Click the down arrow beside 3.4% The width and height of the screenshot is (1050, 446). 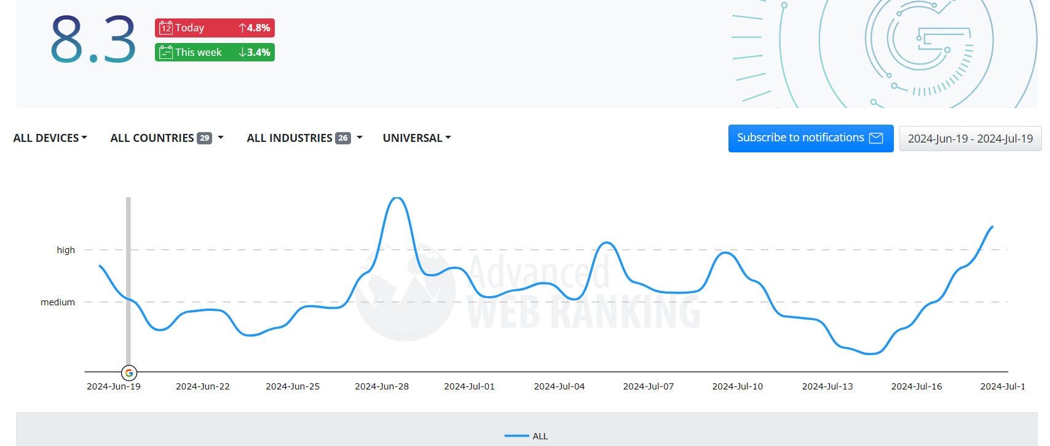[x=242, y=52]
